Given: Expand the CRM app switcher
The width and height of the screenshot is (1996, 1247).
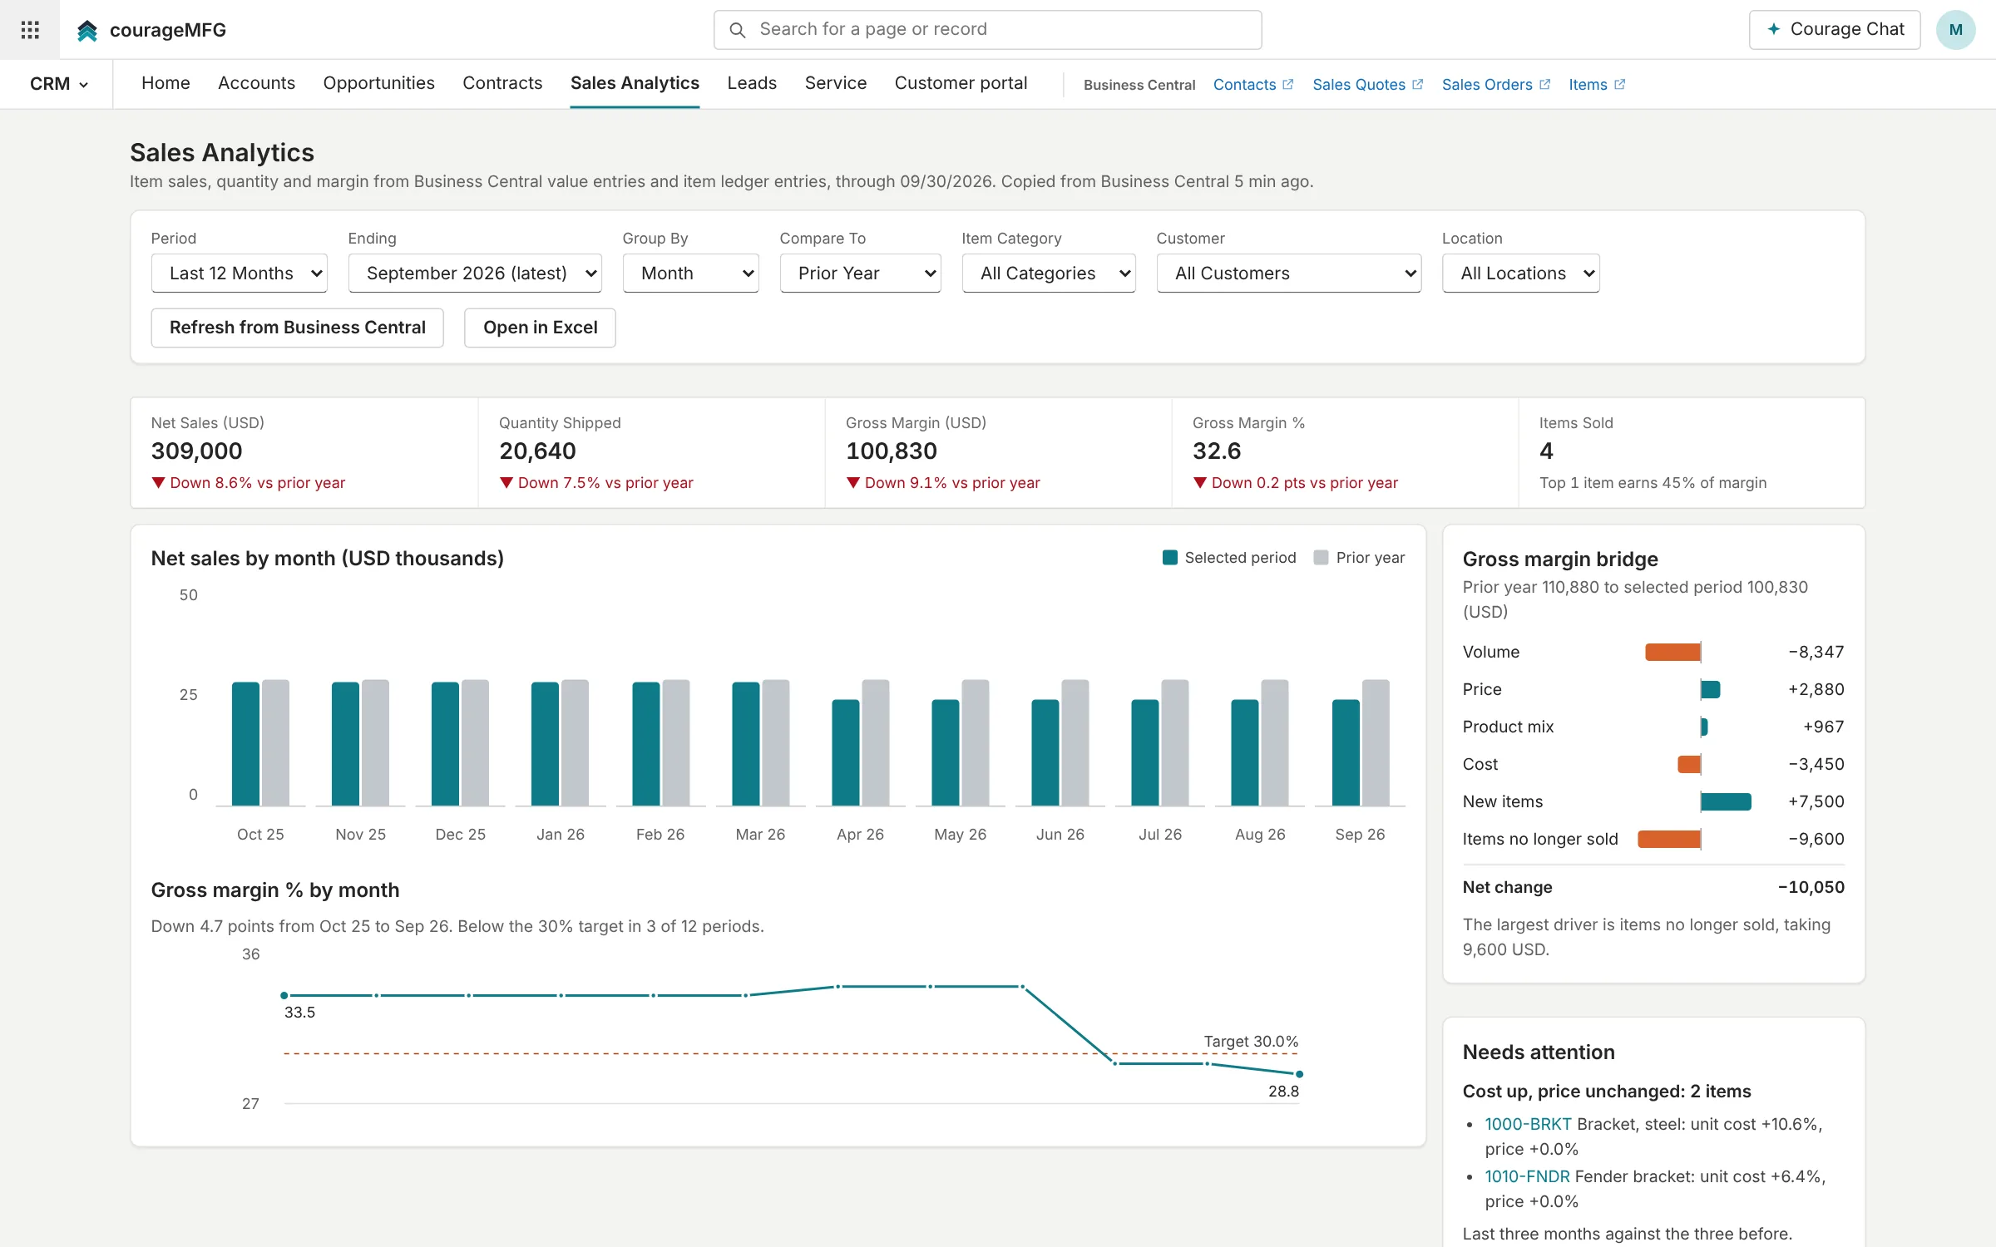Looking at the screenshot, I should pyautogui.click(x=58, y=84).
